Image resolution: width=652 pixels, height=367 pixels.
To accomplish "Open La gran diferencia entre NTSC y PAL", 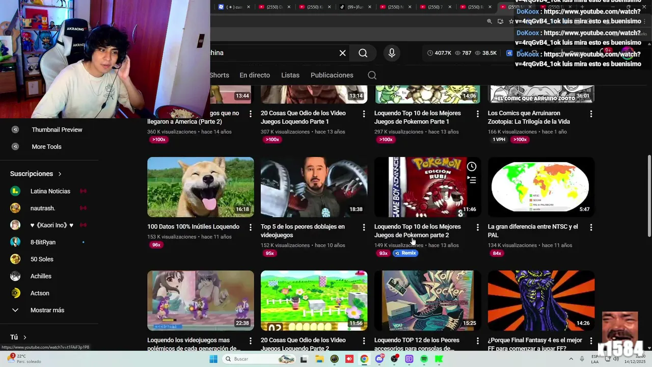I will point(533,231).
